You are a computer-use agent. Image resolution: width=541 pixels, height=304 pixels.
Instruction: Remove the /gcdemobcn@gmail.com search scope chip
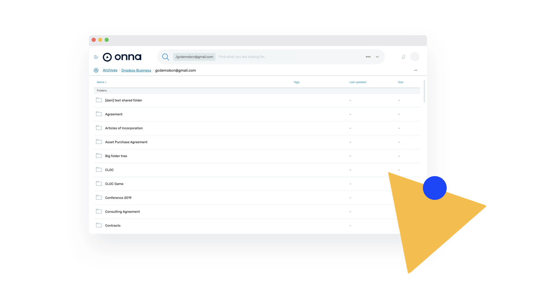(194, 57)
